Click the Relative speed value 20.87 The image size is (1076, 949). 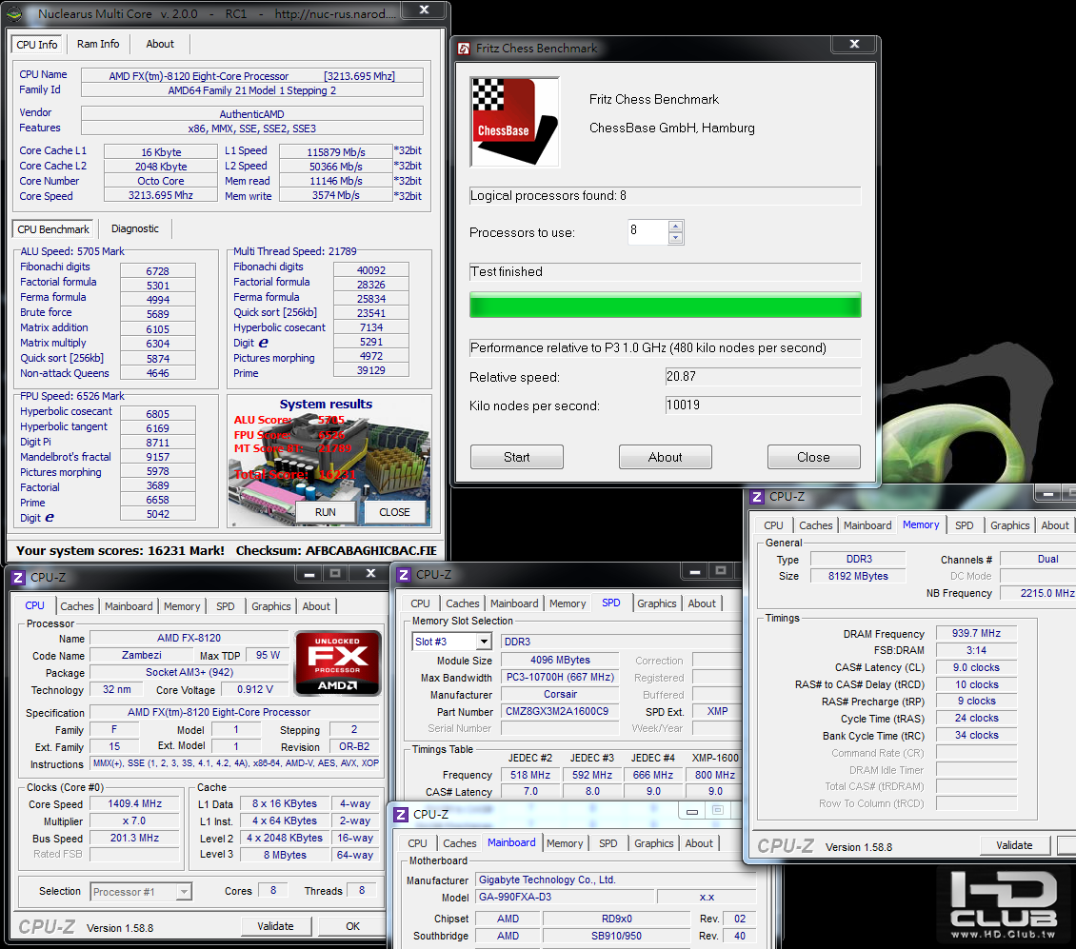[763, 377]
